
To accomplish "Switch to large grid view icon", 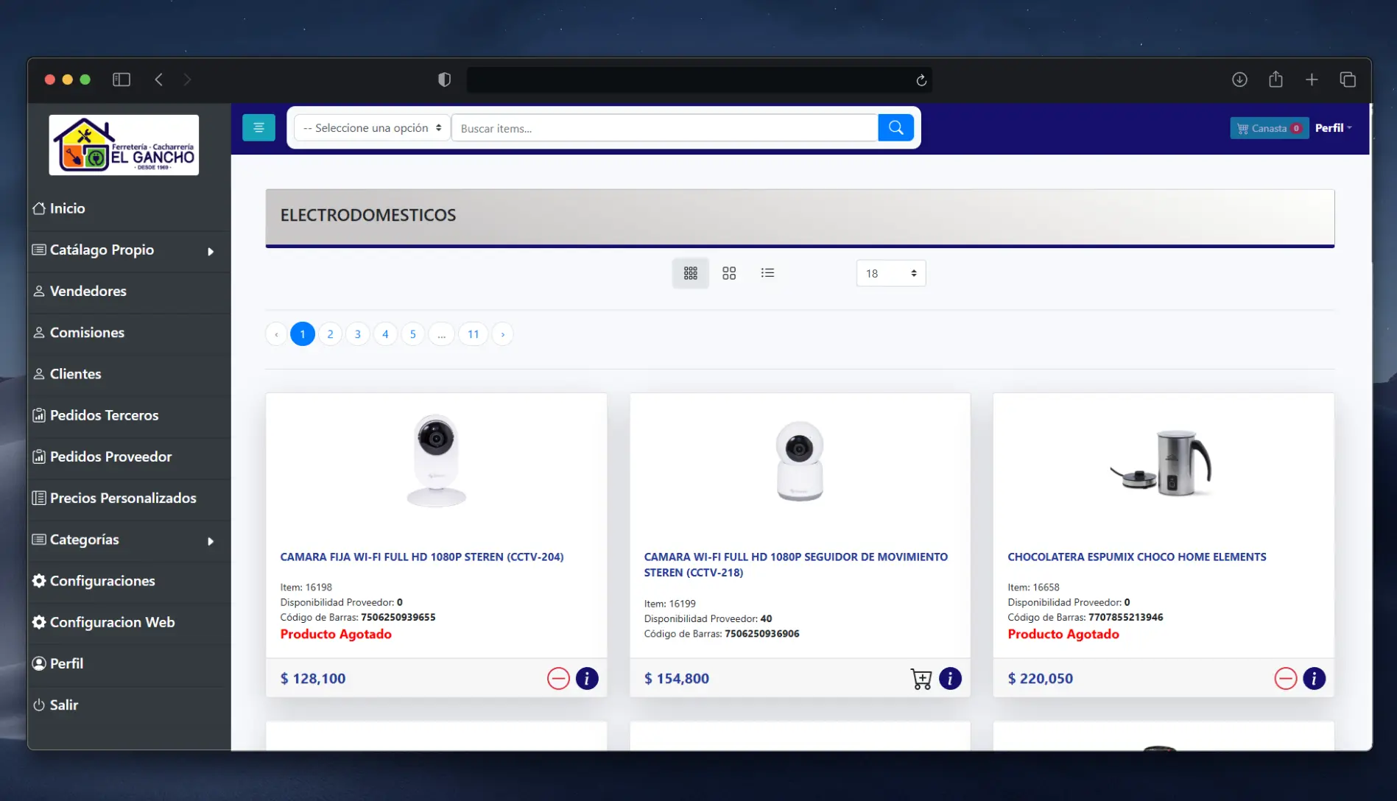I will tap(729, 273).
